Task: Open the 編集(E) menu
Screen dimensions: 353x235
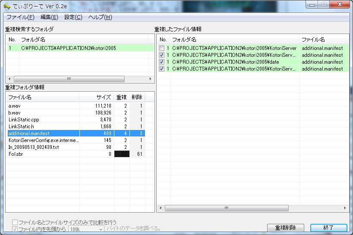Action: pyautogui.click(x=49, y=17)
